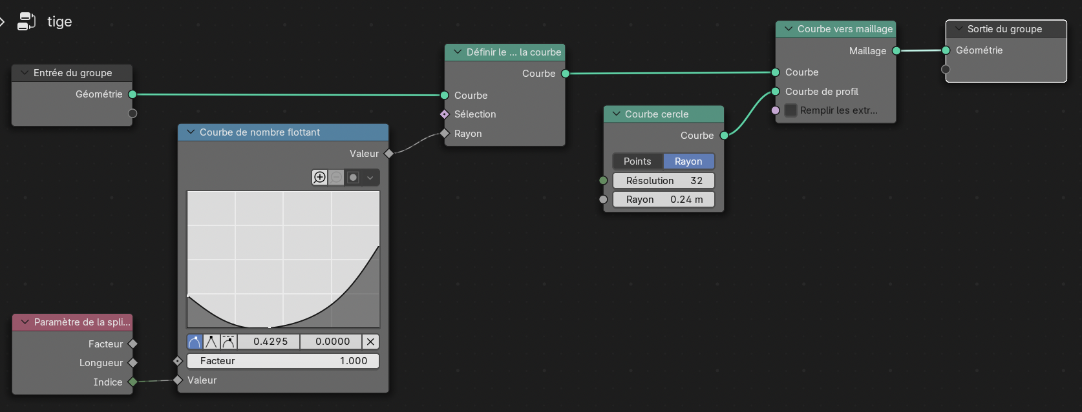The height and width of the screenshot is (412, 1082).
Task: Collapse the Courbe vers maillage node
Action: pos(789,29)
